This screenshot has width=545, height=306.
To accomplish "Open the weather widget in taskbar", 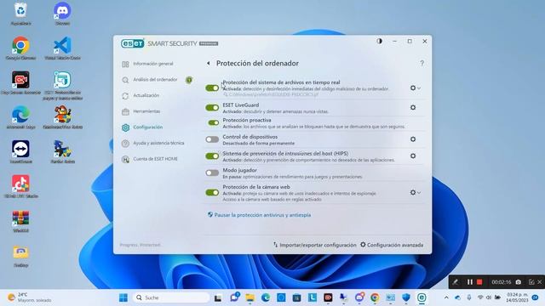I will click(29, 297).
